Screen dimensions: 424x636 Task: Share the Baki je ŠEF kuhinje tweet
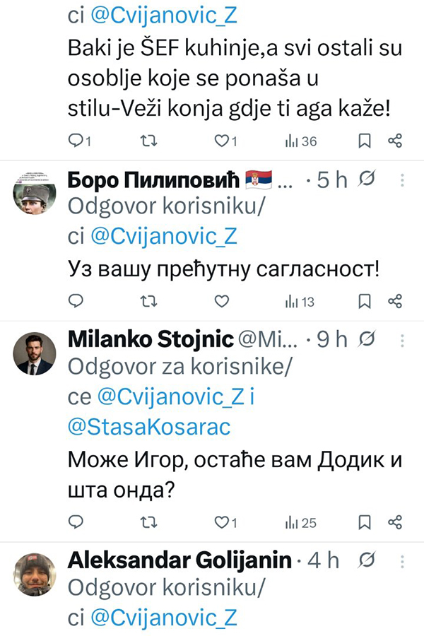[396, 141]
